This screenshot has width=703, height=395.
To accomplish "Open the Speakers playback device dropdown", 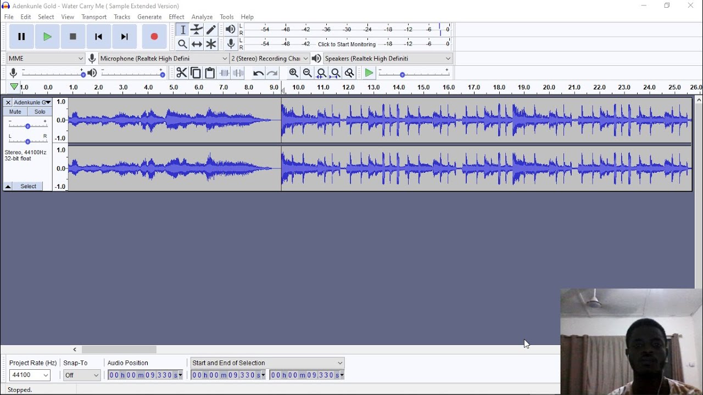I will pyautogui.click(x=388, y=59).
